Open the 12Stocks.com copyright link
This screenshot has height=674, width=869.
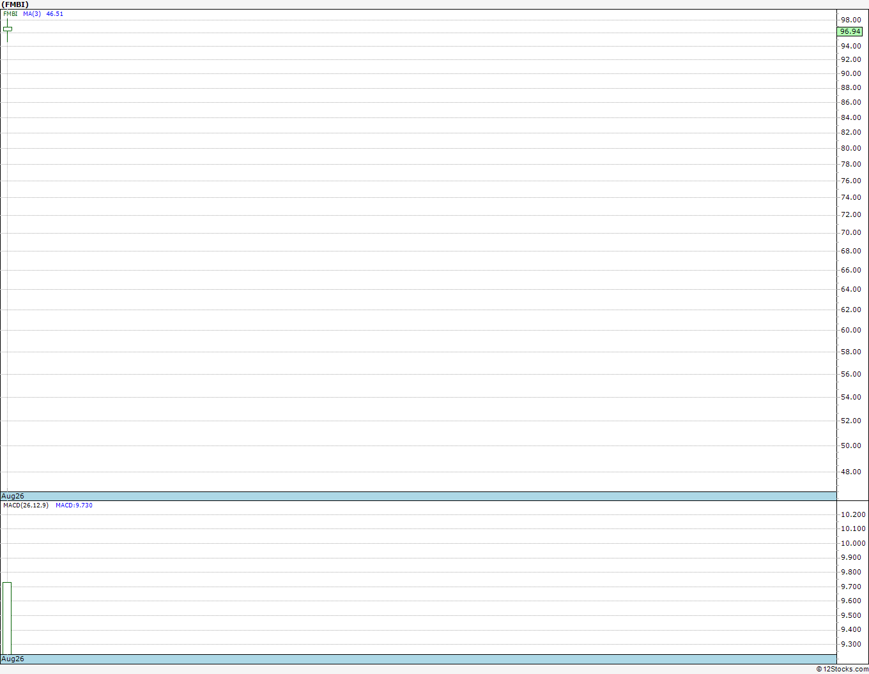pyautogui.click(x=842, y=669)
